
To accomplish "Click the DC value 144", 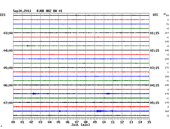I will point(167,59).
